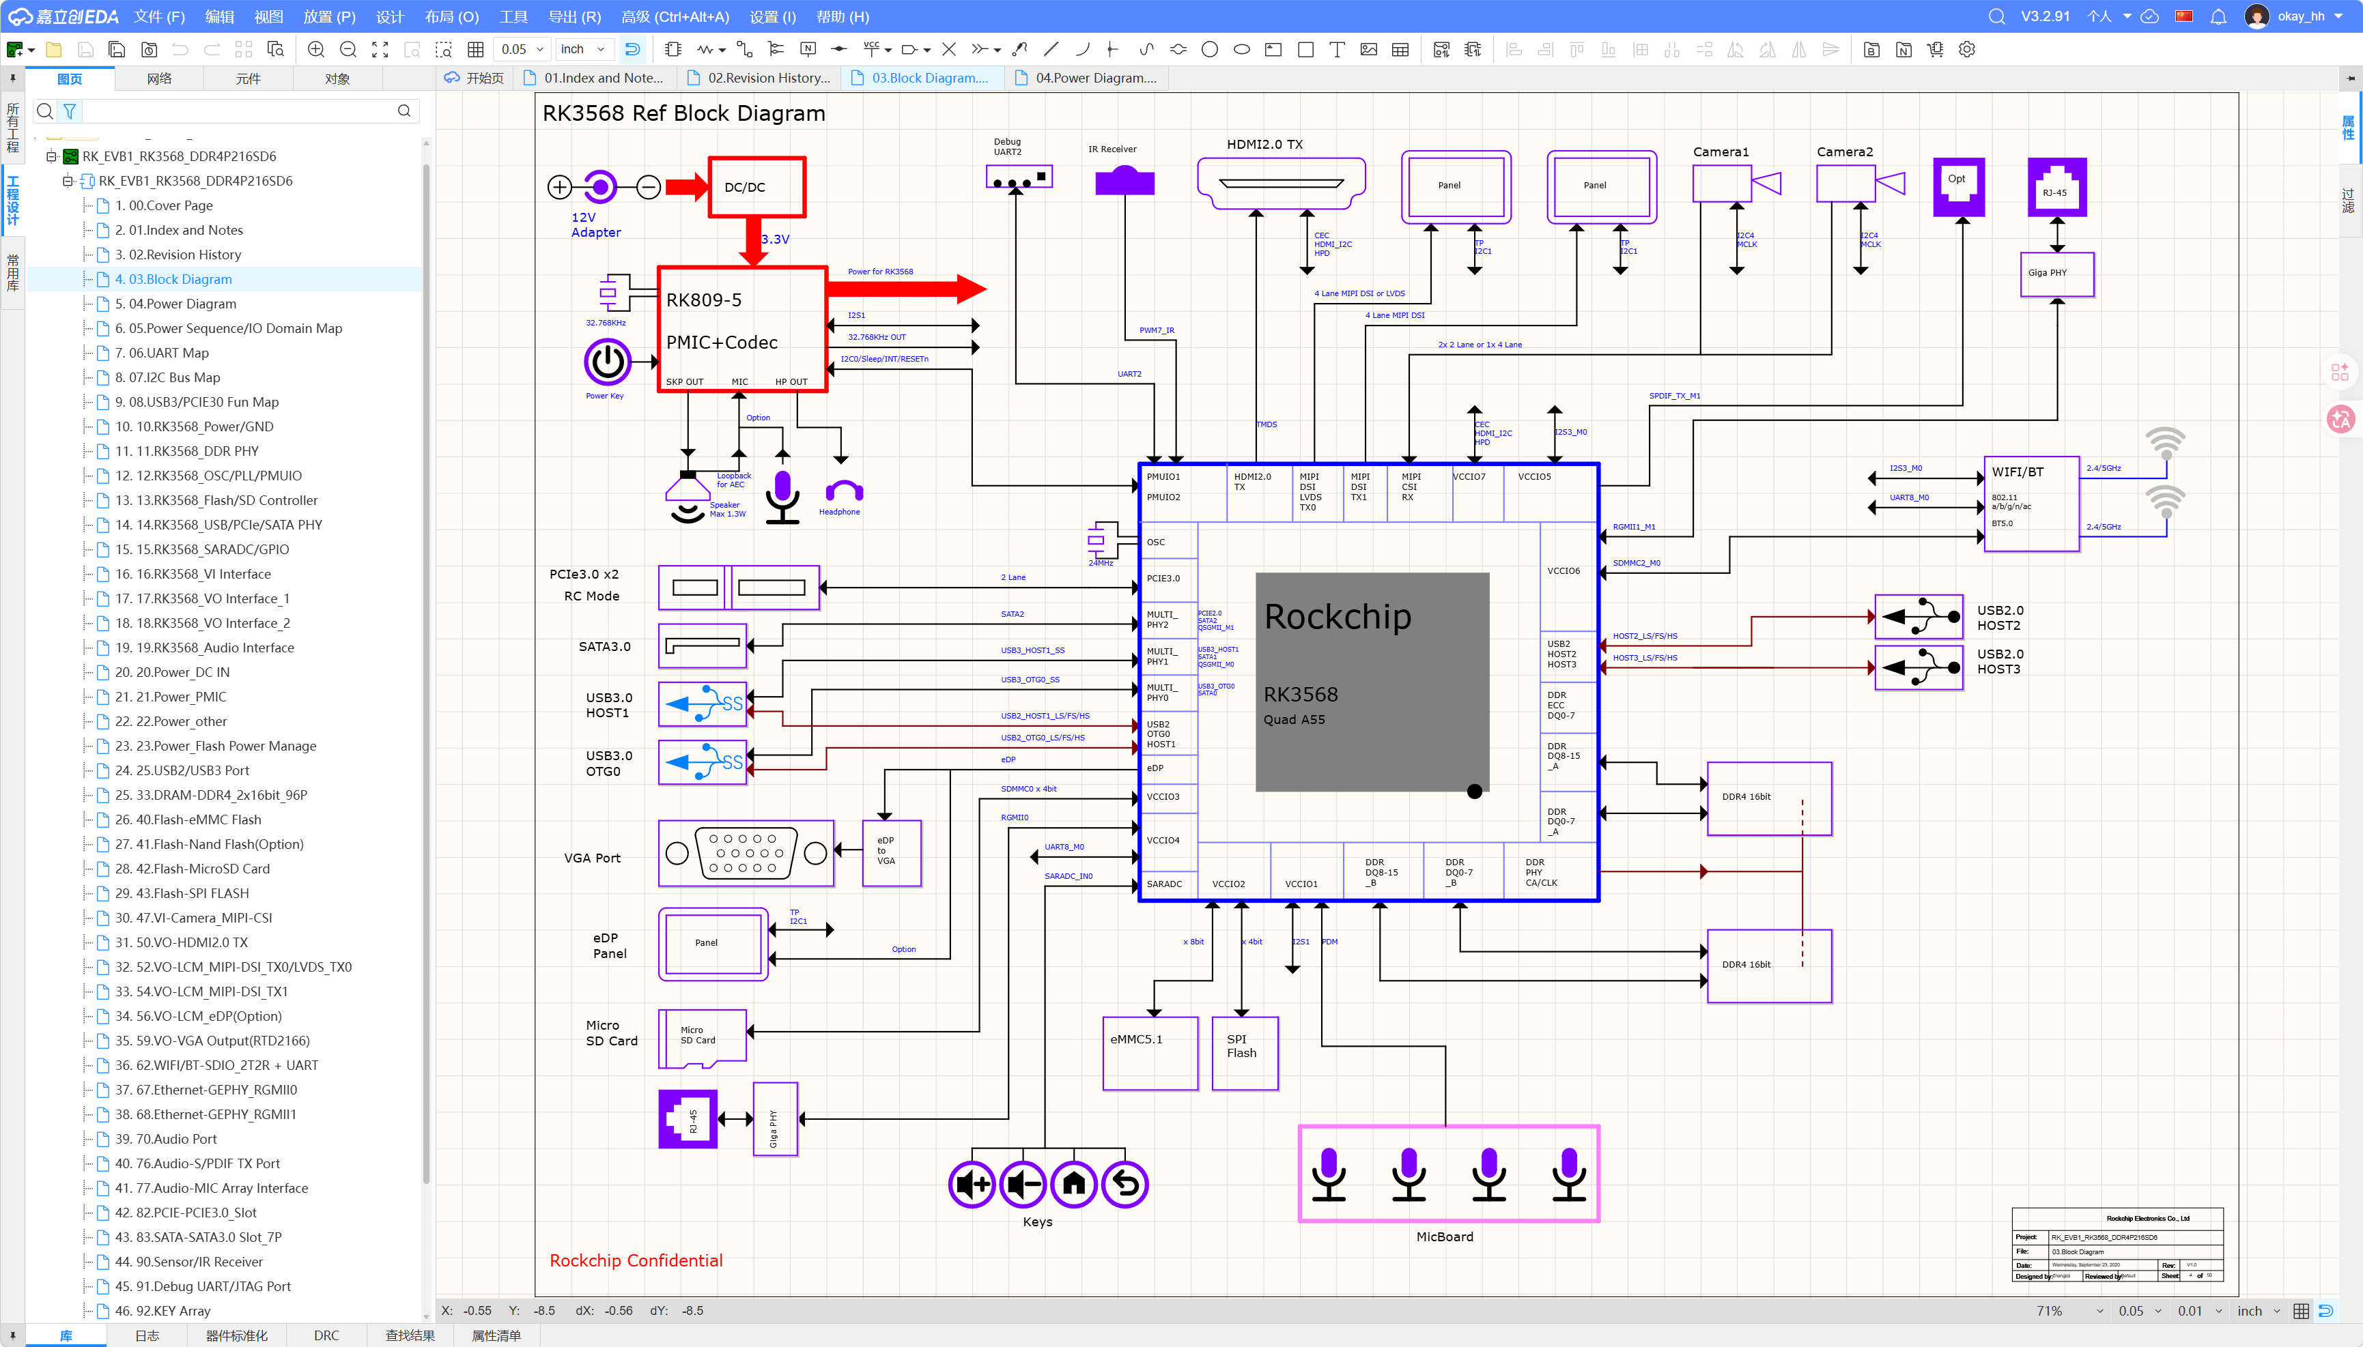The image size is (2363, 1347).
Task: Toggle the status bar snap icon
Action: click(2326, 1311)
